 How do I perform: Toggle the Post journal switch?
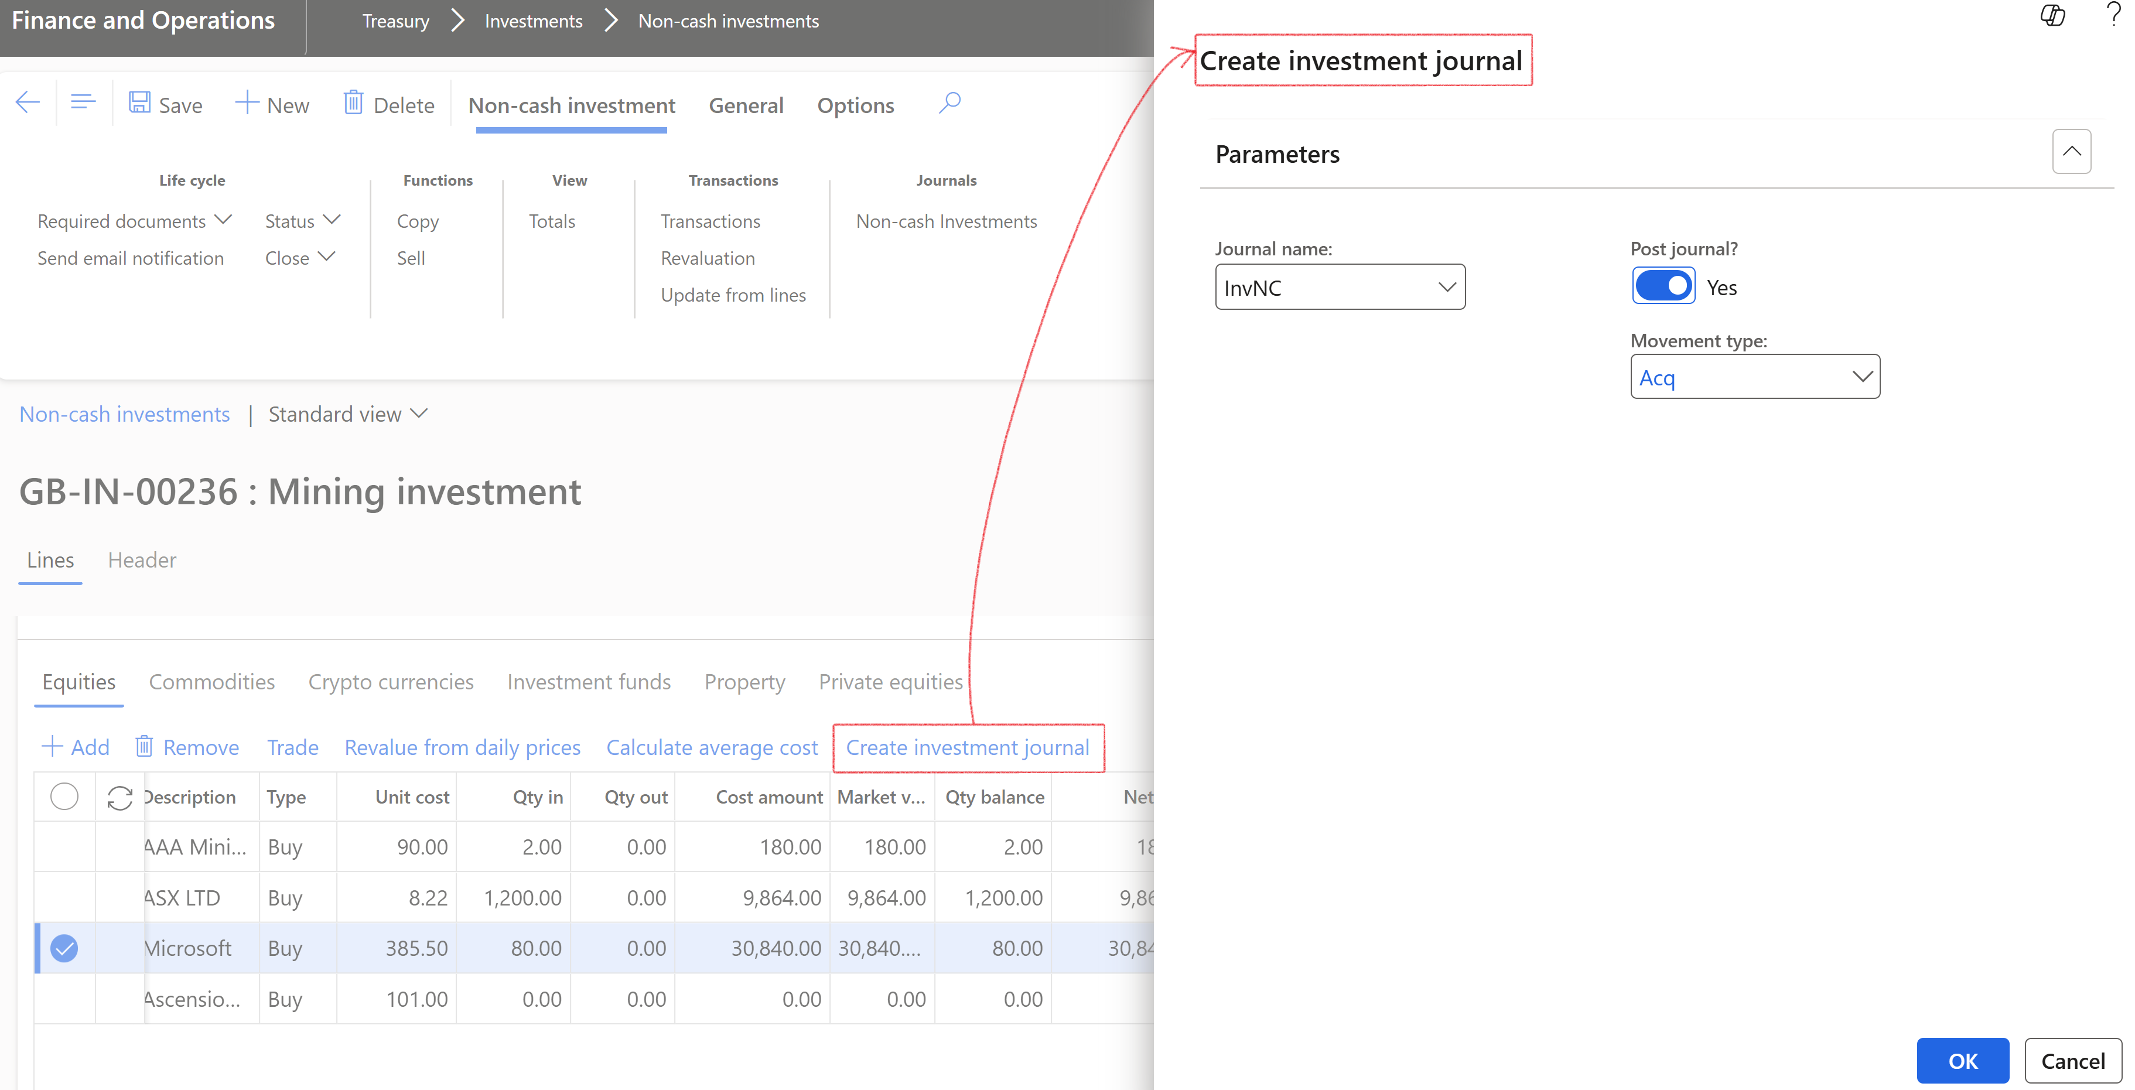(x=1662, y=287)
